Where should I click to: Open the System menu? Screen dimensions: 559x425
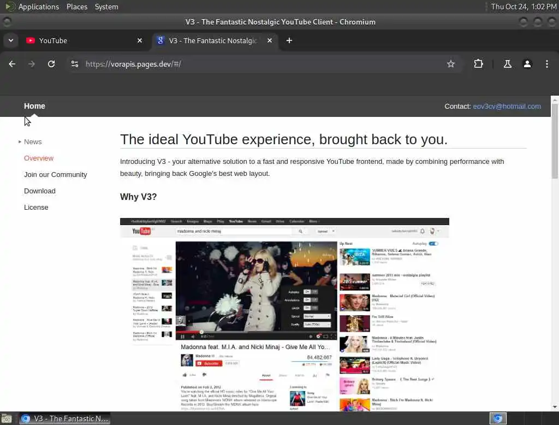pos(106,7)
